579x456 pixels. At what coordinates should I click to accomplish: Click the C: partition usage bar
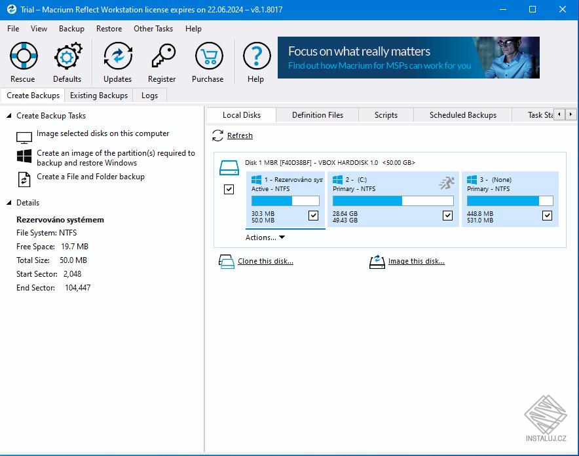(x=392, y=201)
